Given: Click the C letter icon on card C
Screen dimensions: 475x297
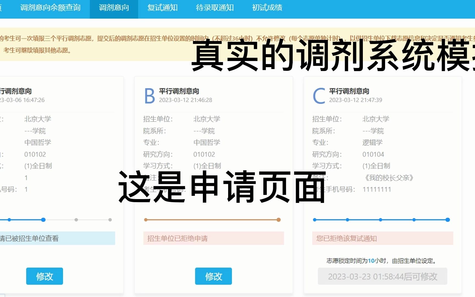Looking at the screenshot, I should click(x=319, y=96).
